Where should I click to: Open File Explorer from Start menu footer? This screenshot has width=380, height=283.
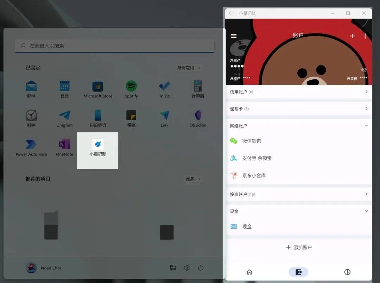point(173,268)
